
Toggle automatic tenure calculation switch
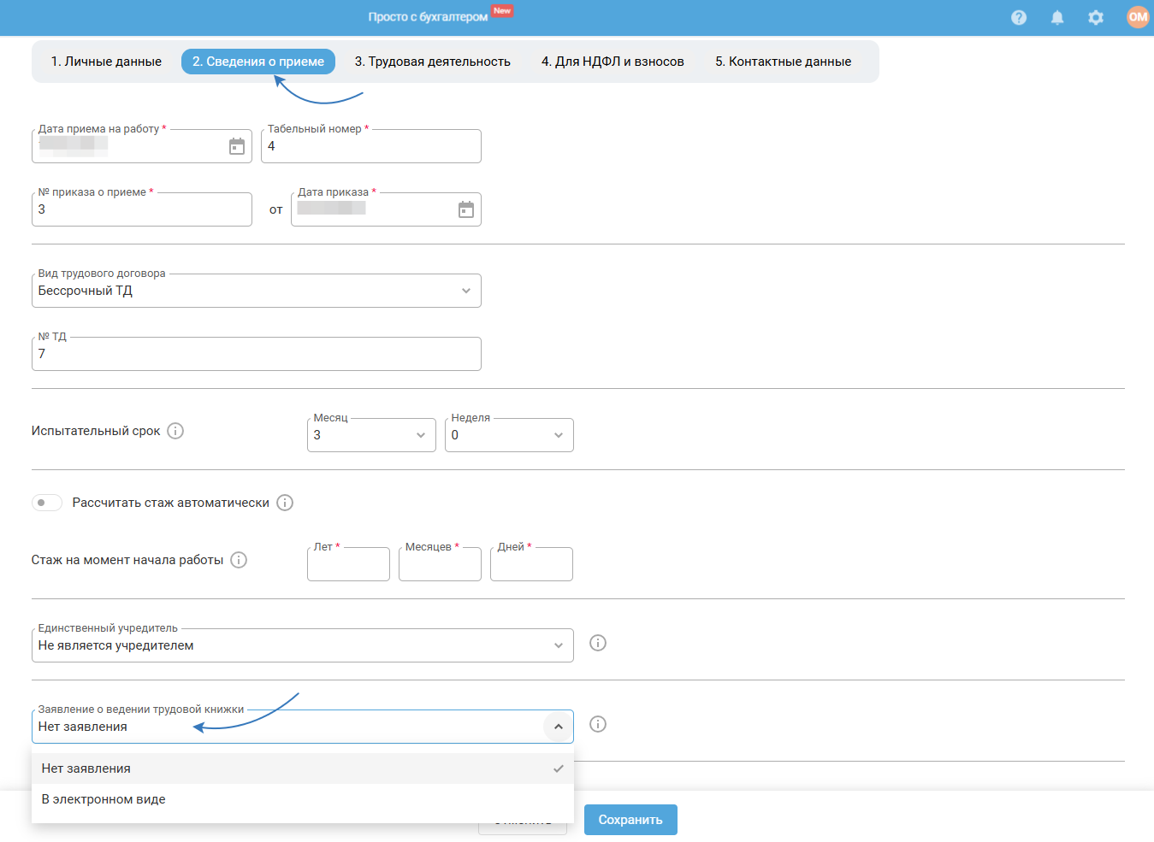pos(47,503)
